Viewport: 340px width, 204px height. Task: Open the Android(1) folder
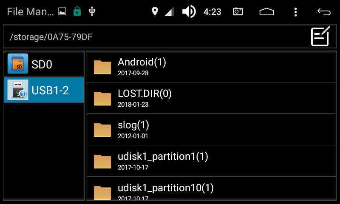211,67
